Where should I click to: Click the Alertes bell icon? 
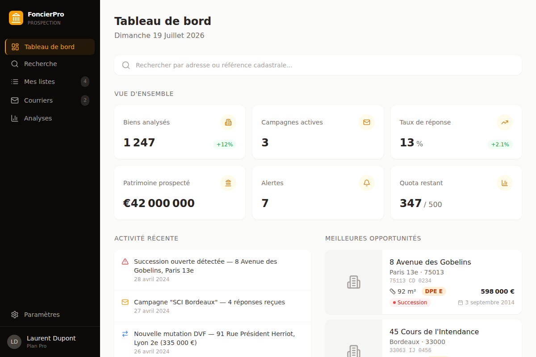tap(367, 183)
